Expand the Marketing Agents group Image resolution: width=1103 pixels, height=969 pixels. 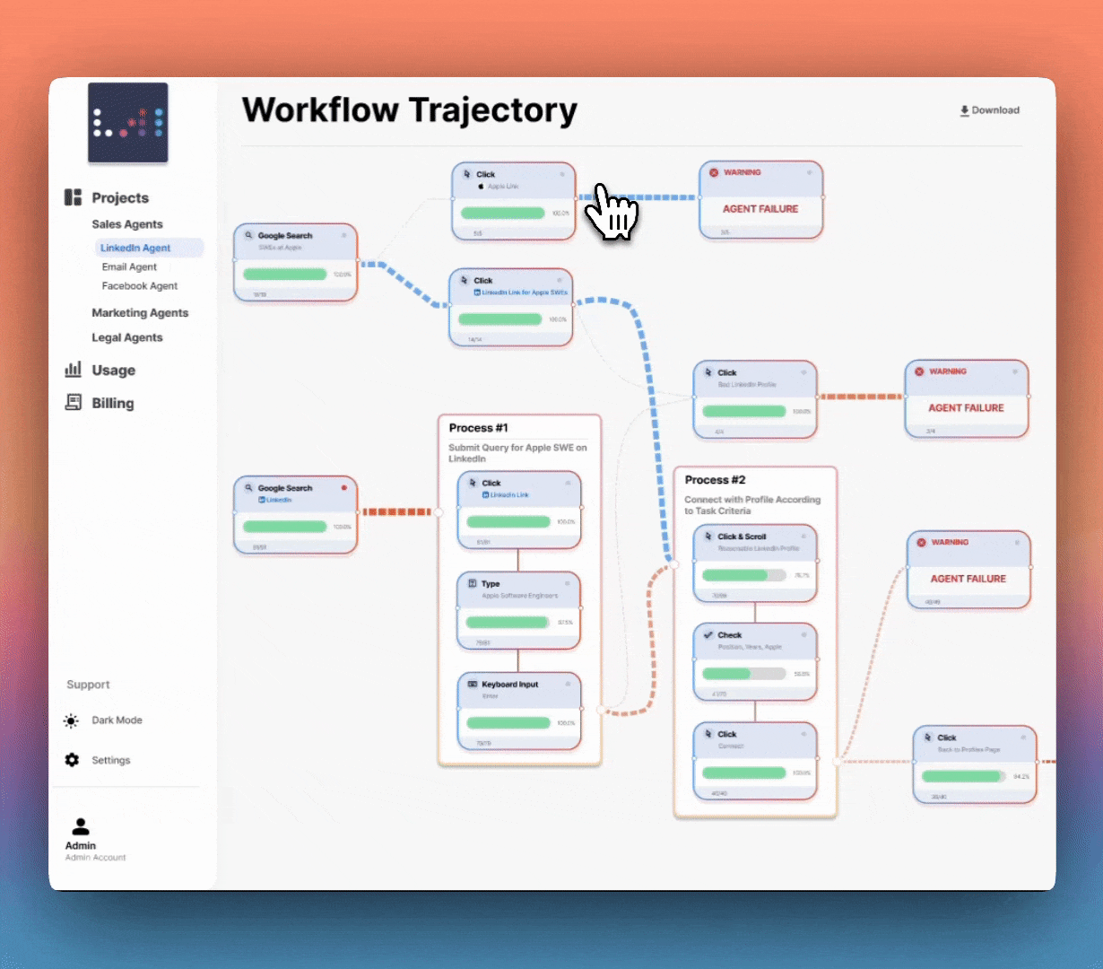pos(140,313)
